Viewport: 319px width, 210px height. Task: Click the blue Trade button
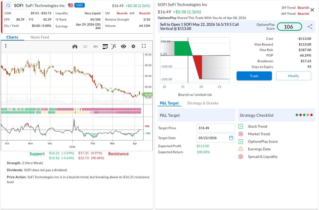[254, 76]
